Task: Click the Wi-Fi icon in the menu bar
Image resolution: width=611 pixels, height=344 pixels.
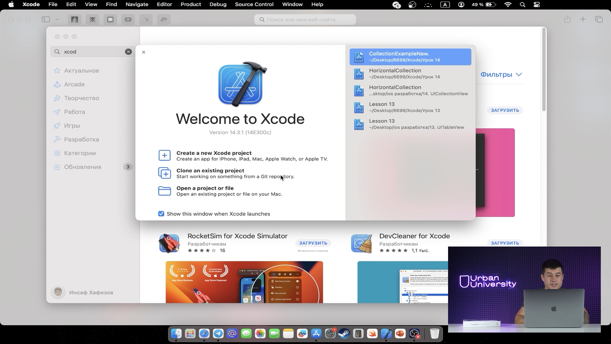Action: (x=508, y=5)
